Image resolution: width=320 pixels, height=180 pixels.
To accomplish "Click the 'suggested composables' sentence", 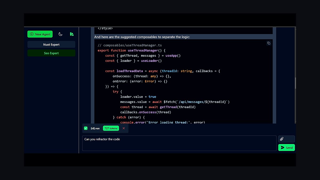I will pyautogui.click(x=142, y=37).
